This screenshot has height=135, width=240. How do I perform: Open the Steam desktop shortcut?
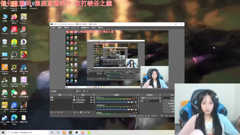(x=4, y=120)
